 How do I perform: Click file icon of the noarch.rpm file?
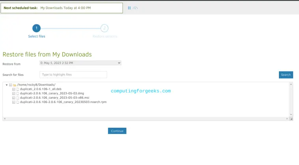click(18, 102)
